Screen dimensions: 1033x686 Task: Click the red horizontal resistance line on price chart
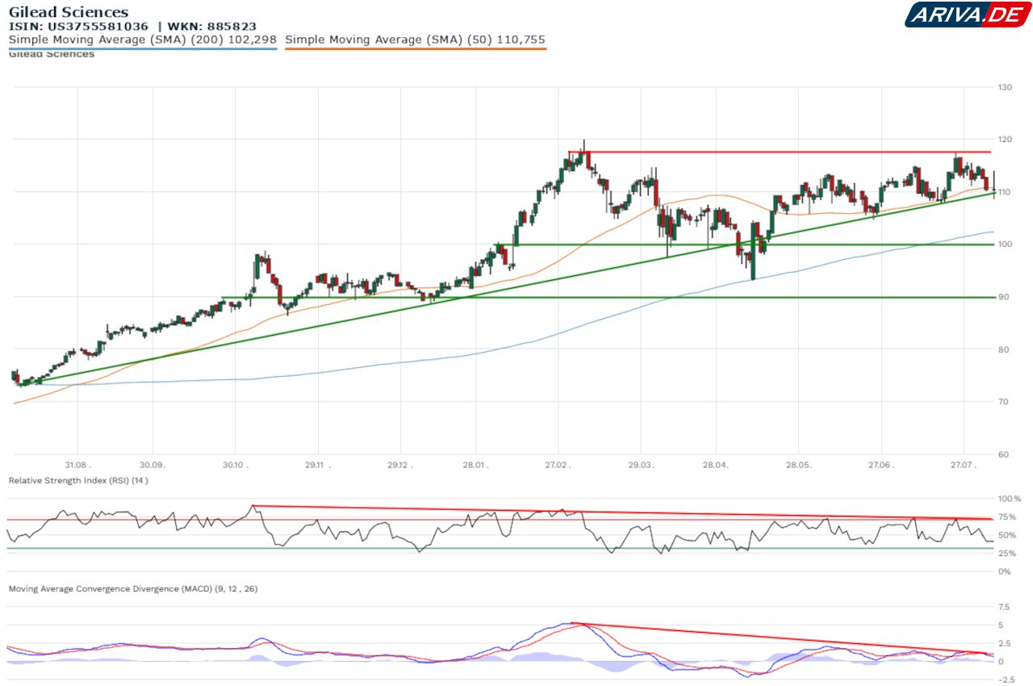[x=779, y=152]
